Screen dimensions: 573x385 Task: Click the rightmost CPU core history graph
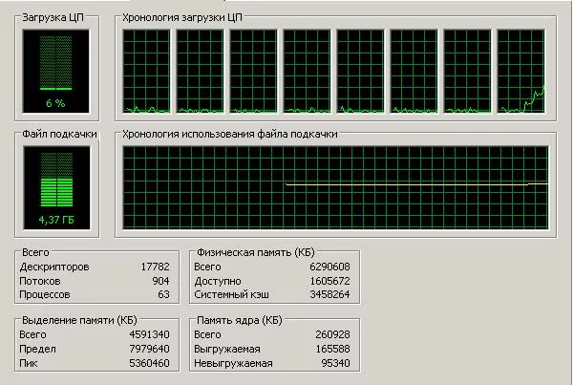521,71
